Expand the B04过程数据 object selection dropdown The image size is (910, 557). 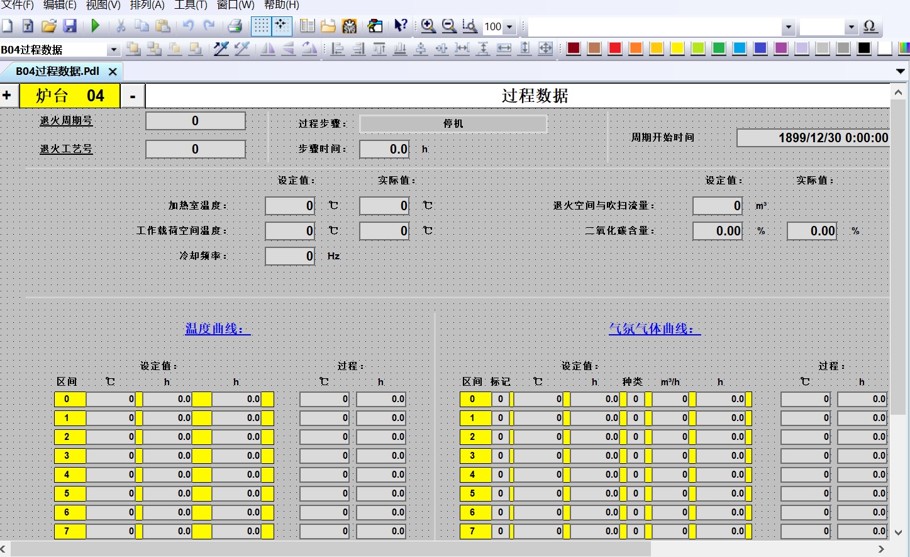click(113, 50)
